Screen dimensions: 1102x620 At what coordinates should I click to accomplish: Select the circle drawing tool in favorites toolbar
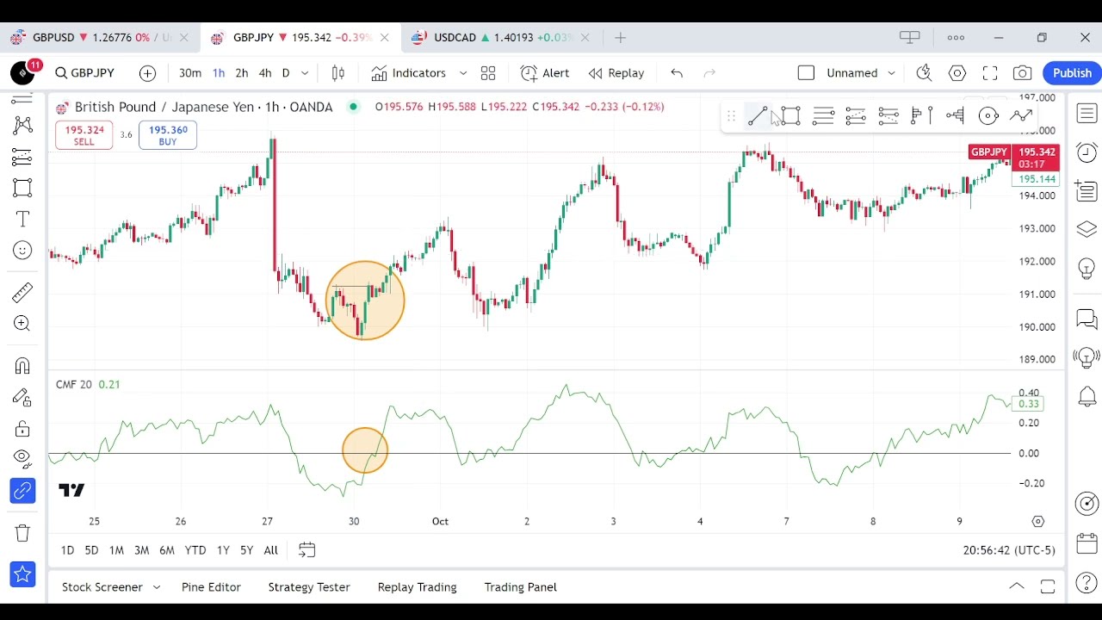tap(988, 115)
